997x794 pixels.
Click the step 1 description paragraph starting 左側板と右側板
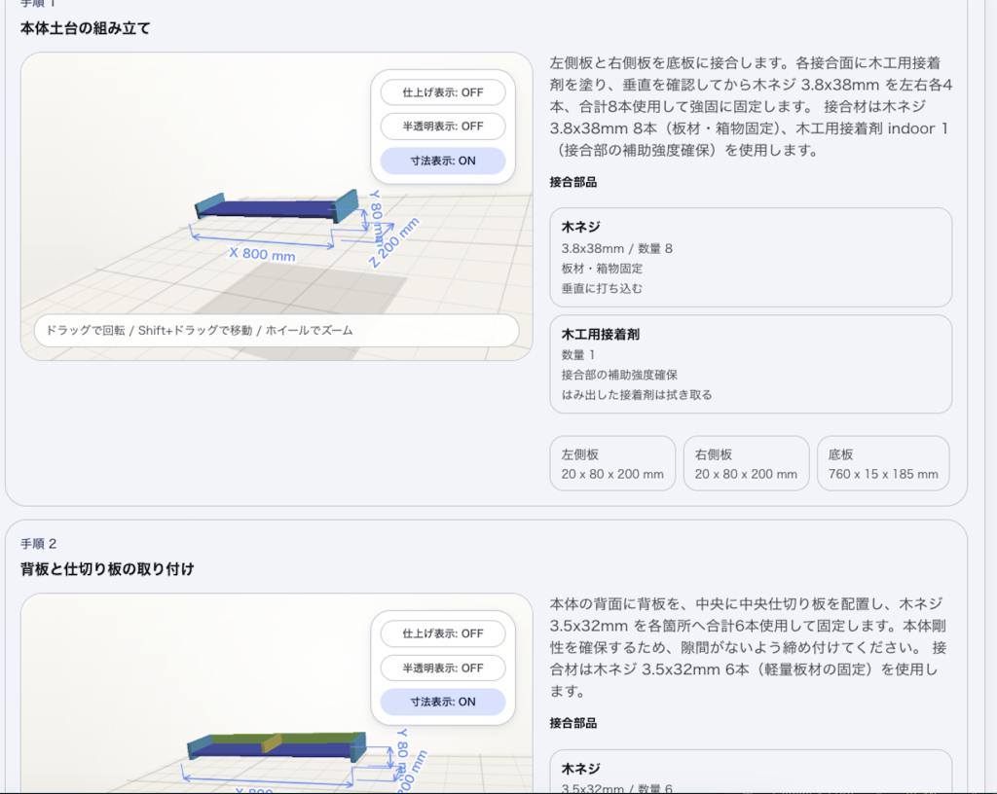tap(751, 107)
